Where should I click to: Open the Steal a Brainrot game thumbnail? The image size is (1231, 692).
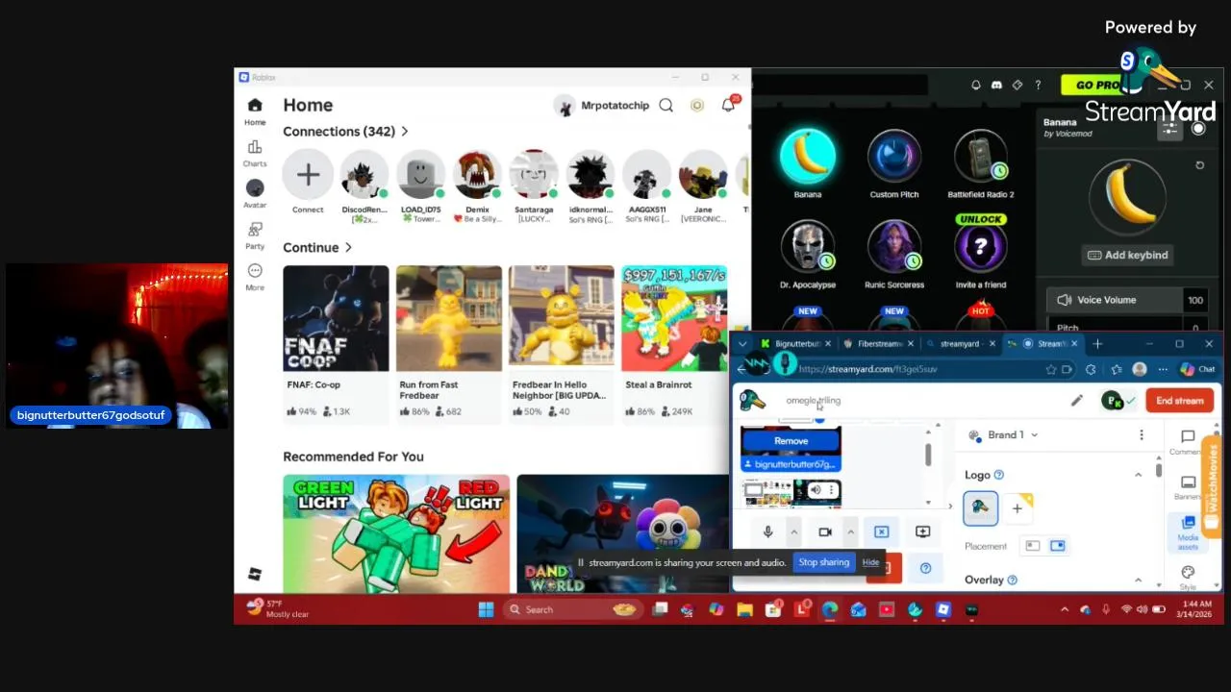[x=674, y=318]
